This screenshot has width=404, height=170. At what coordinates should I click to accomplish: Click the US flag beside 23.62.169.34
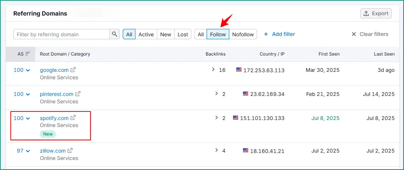point(246,94)
